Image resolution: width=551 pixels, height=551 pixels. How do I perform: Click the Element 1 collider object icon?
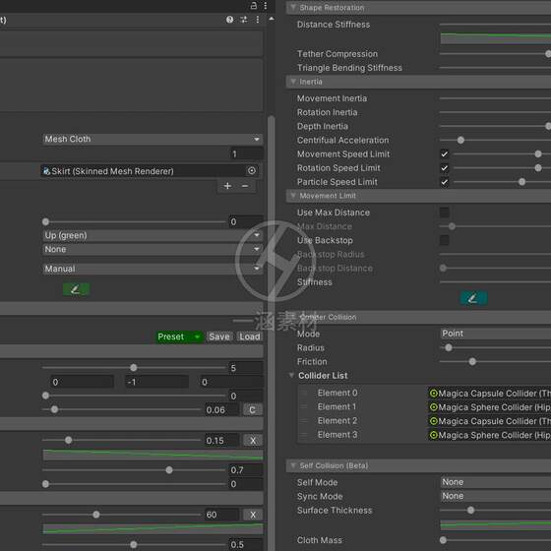434,407
